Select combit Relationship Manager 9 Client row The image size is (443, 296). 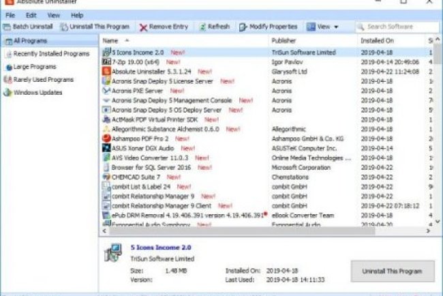click(x=263, y=206)
